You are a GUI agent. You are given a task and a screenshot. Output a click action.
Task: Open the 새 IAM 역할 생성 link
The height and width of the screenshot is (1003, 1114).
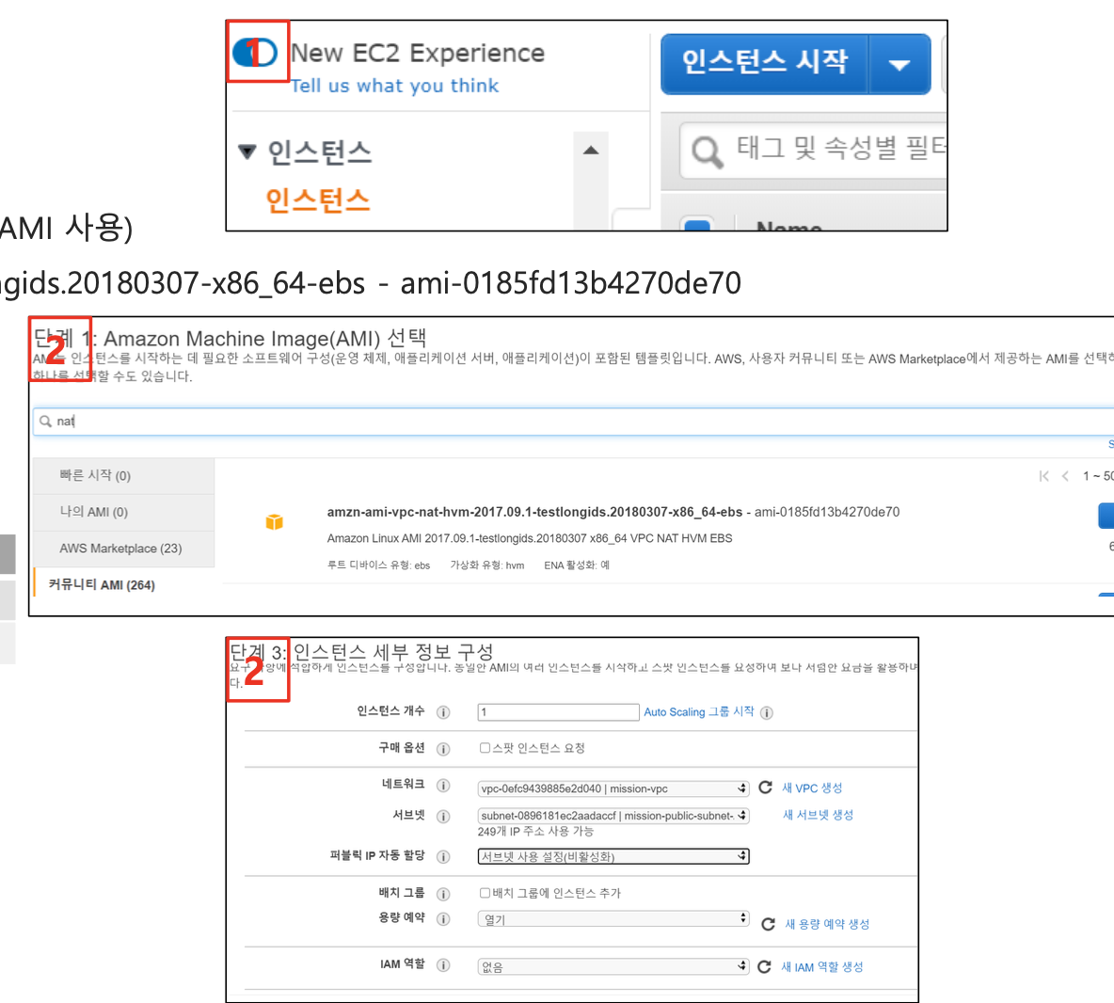(x=822, y=966)
